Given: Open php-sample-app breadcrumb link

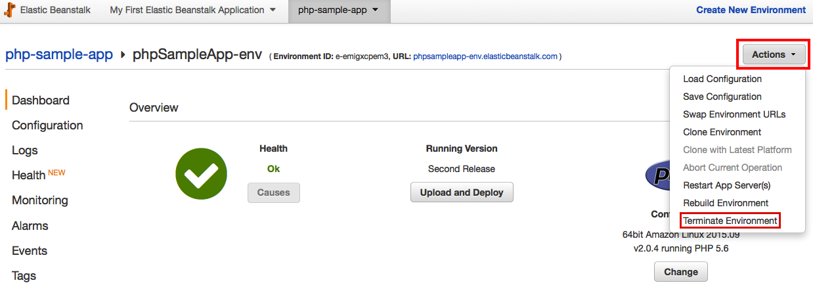Looking at the screenshot, I should [x=59, y=55].
